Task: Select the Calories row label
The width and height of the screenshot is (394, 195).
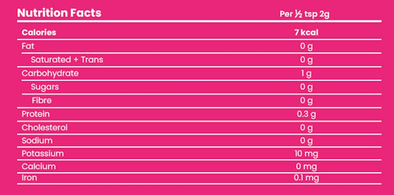Action: (x=39, y=32)
